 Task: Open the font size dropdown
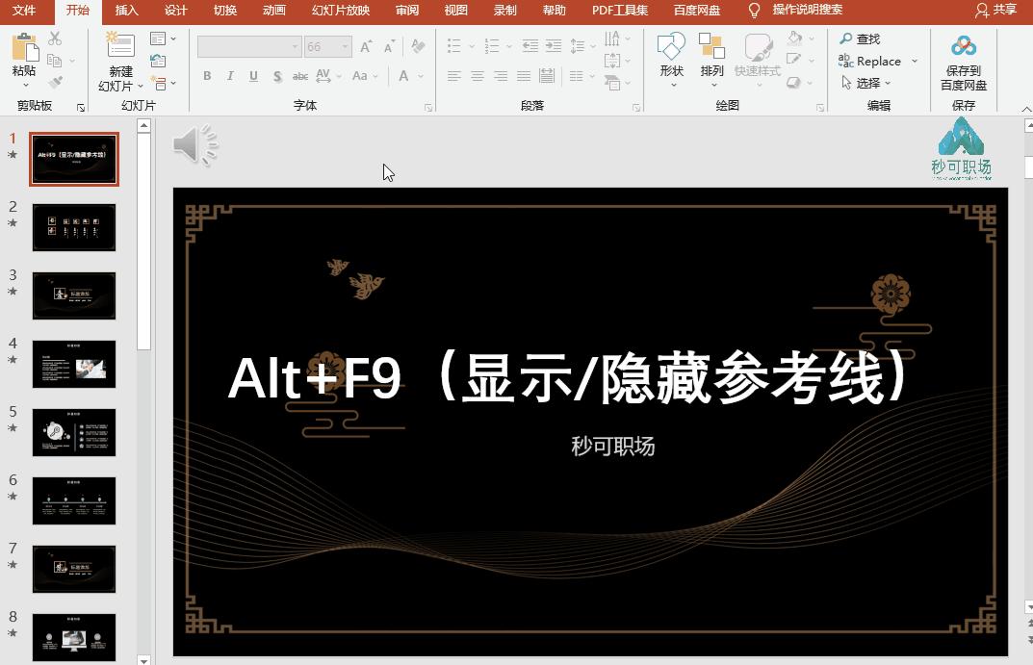pyautogui.click(x=343, y=45)
